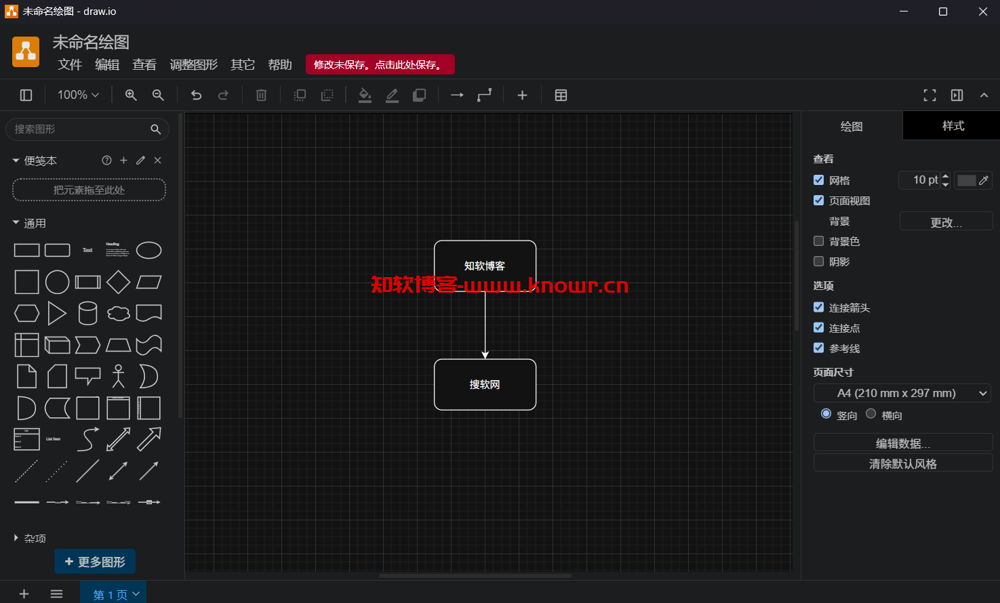Click the 更多图形 button

[95, 562]
